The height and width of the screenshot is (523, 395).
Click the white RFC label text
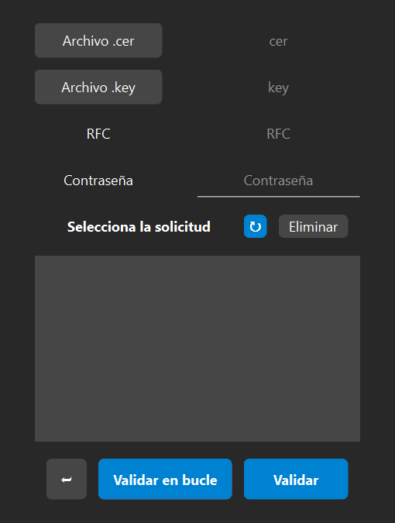[98, 134]
